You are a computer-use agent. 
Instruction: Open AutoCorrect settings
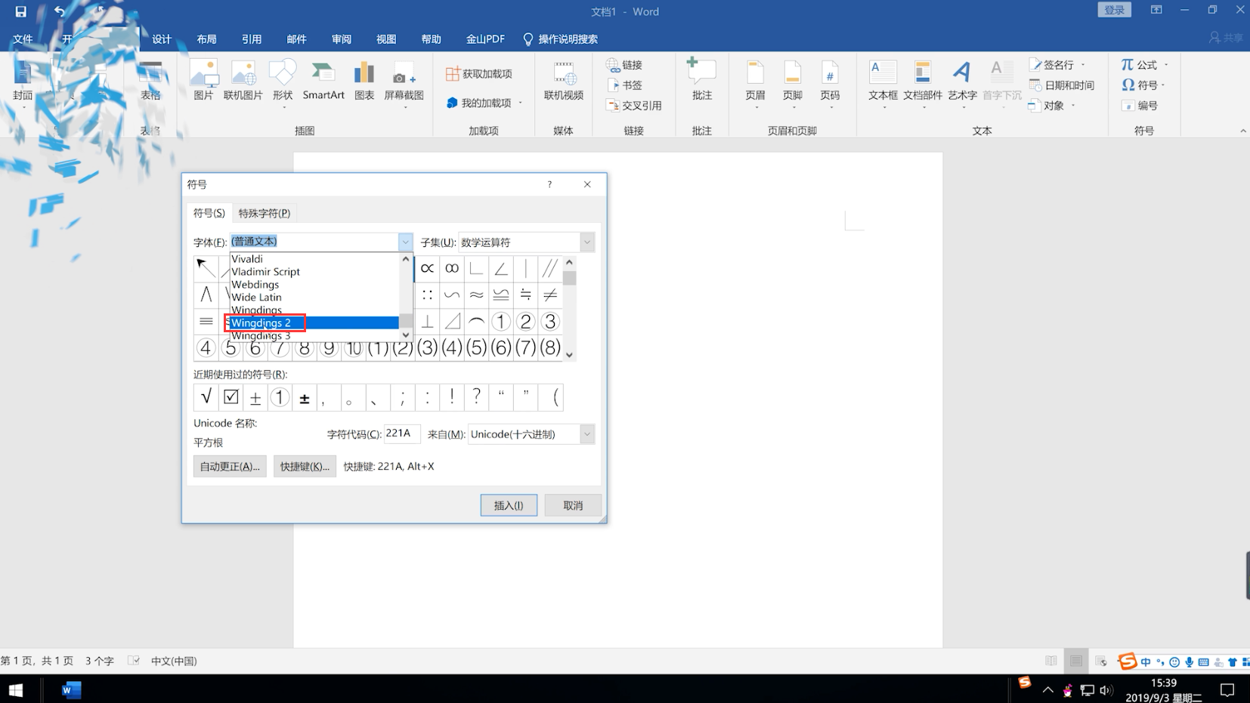coord(230,466)
